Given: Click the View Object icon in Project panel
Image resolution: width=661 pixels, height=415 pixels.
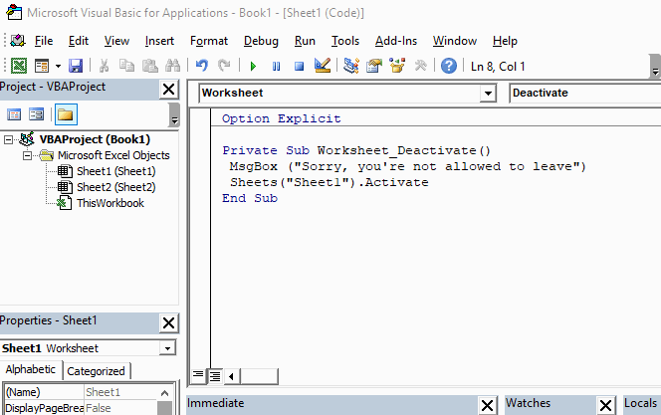Looking at the screenshot, I should click(x=36, y=114).
